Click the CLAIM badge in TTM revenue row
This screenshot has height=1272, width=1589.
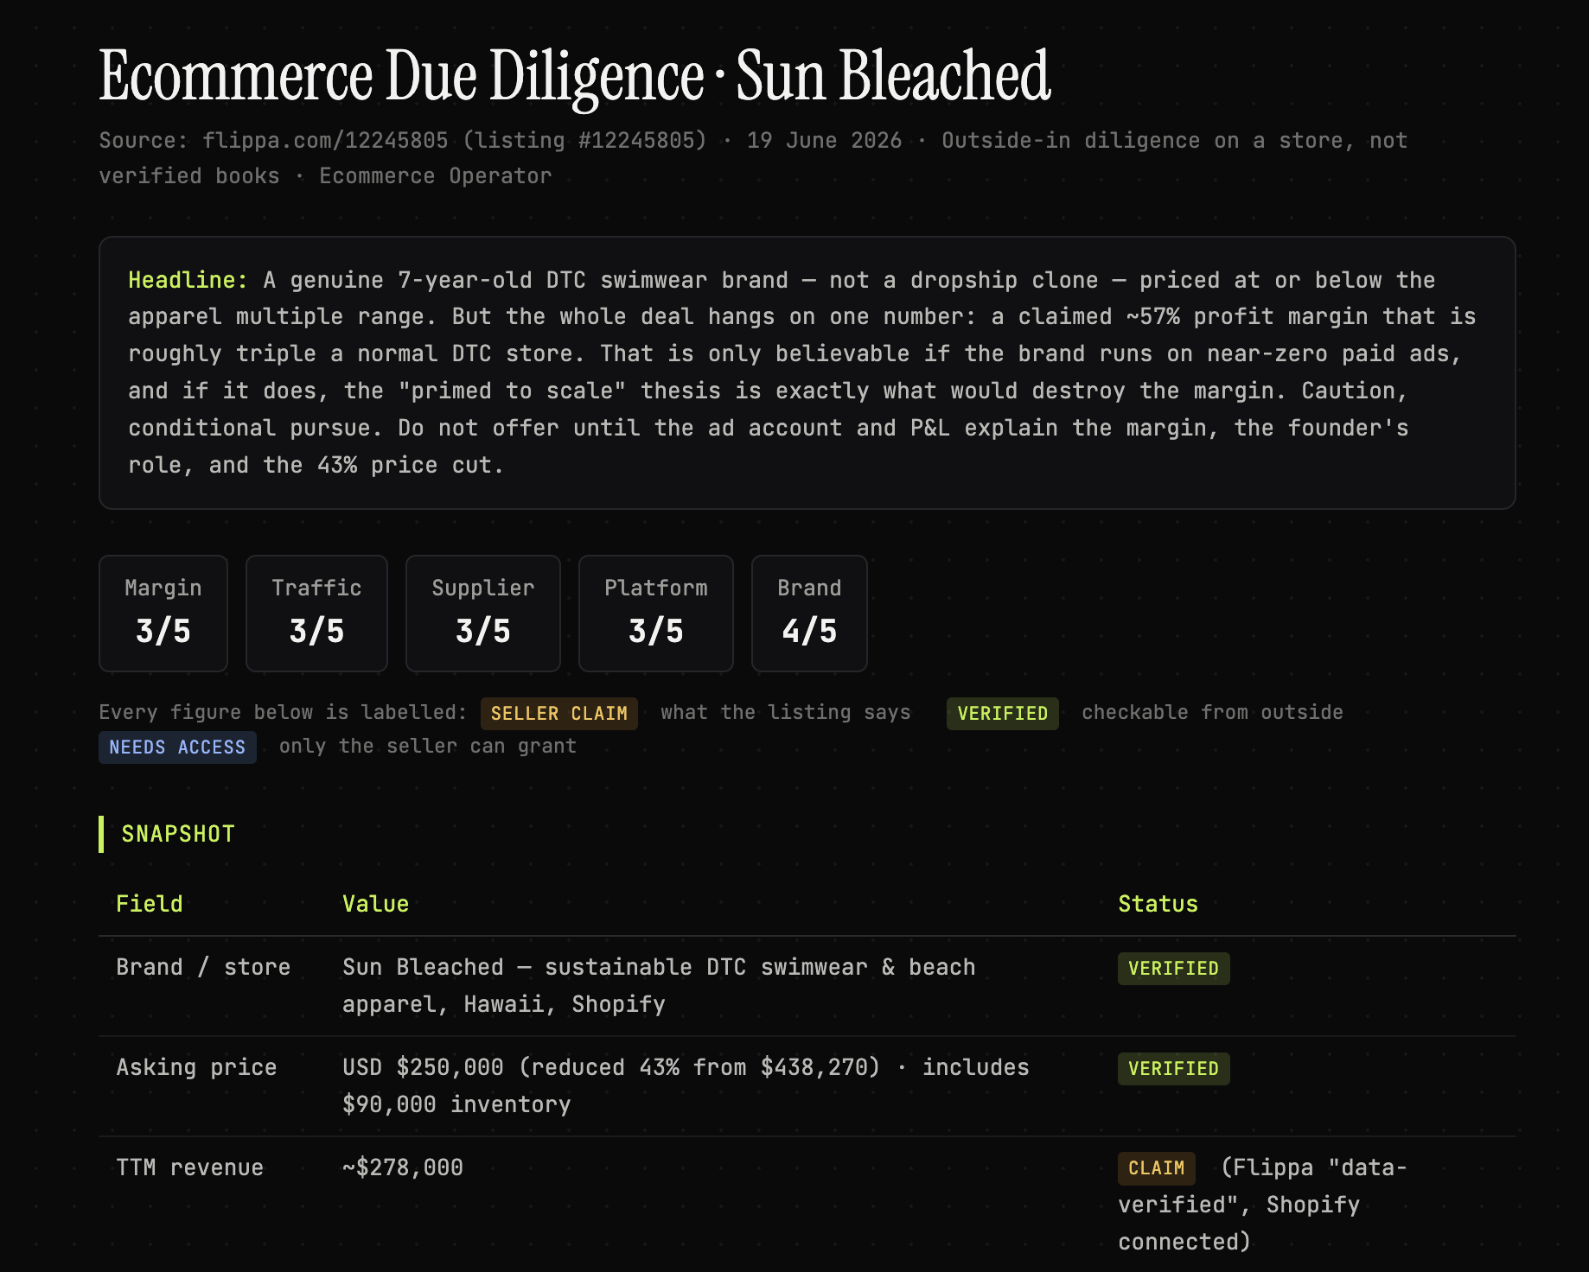pyautogui.click(x=1157, y=1168)
